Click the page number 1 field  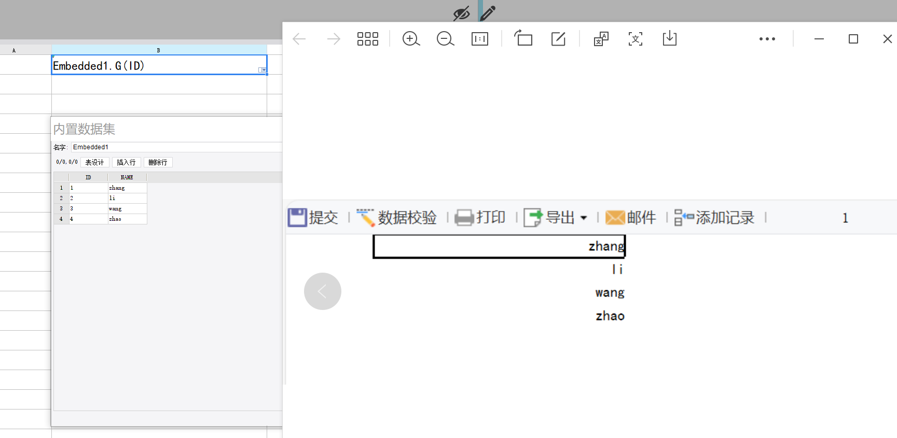pos(845,218)
